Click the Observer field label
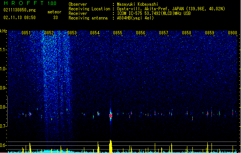 click(x=78, y=4)
